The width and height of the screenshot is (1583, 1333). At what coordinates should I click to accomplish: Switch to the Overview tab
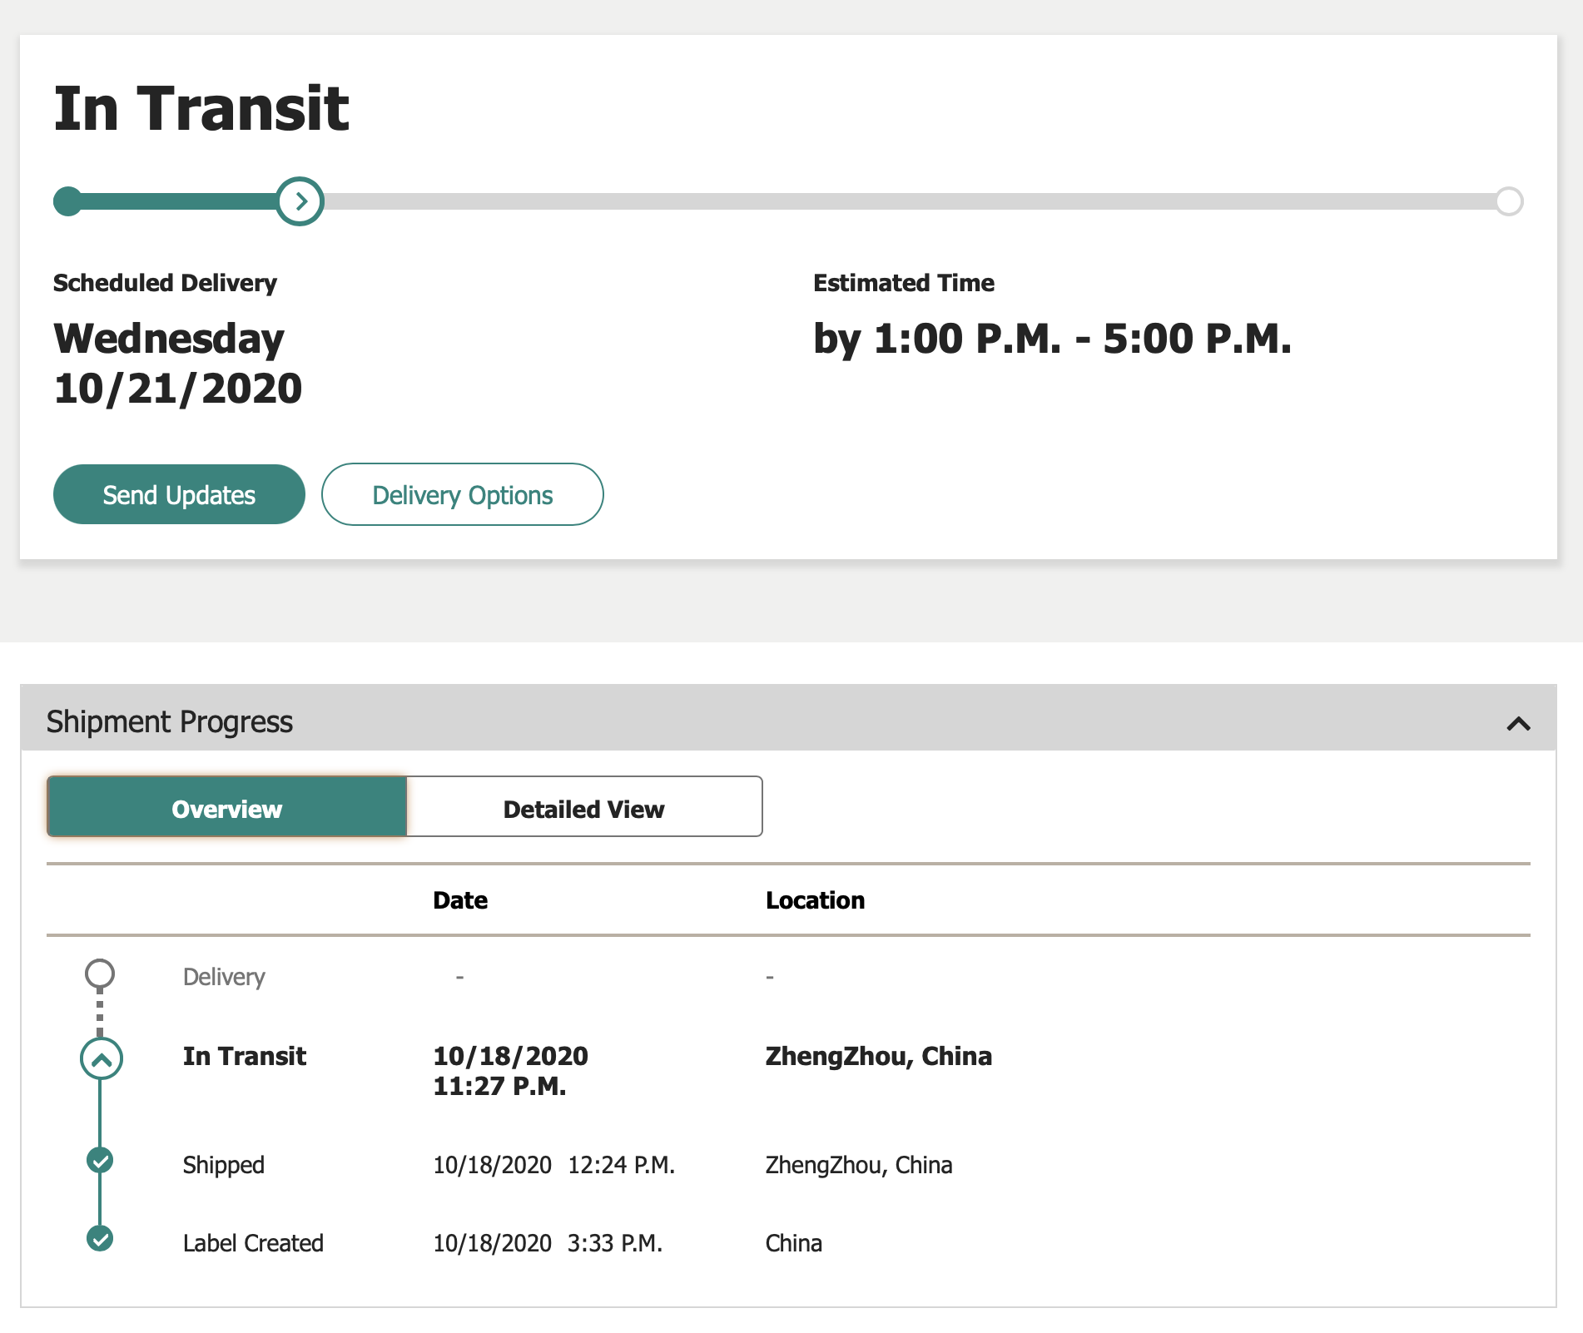(x=227, y=807)
